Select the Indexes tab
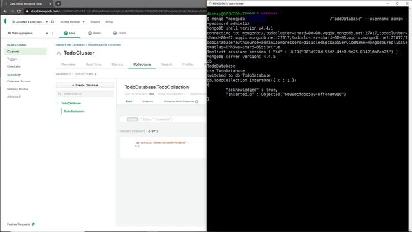 [147, 101]
